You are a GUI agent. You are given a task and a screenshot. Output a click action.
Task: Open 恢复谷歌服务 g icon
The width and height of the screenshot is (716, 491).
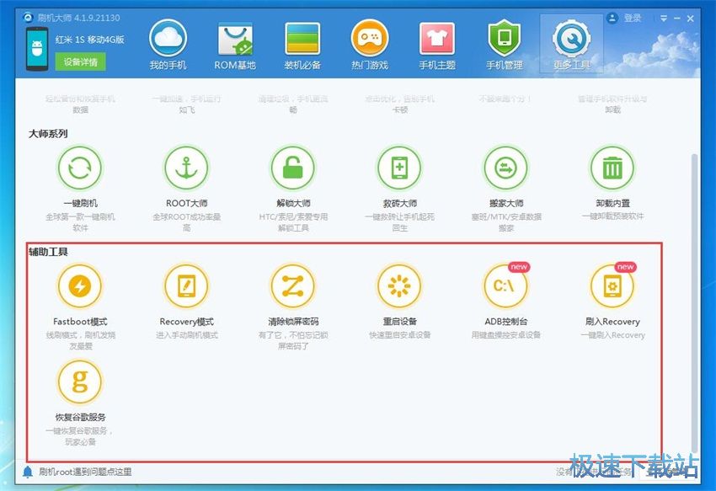(x=80, y=382)
